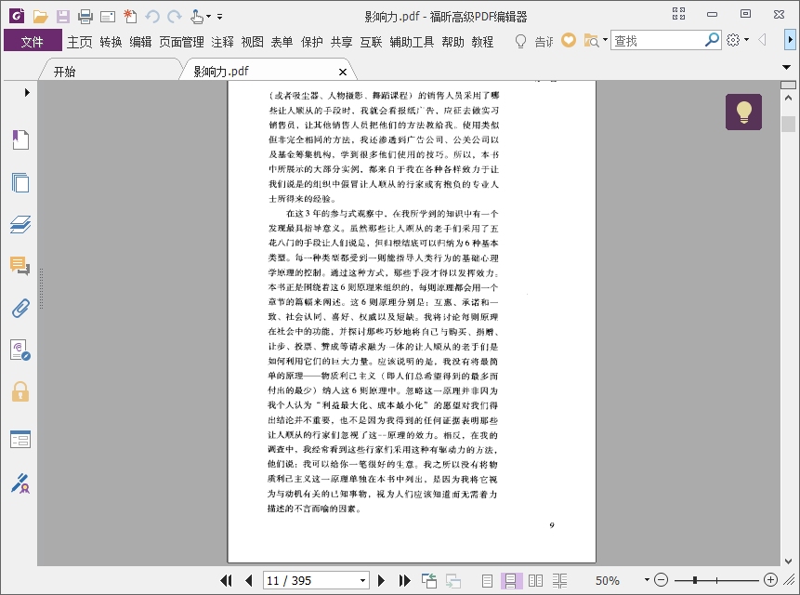Open the document tab list dropdown
The height and width of the screenshot is (595, 800).
[x=786, y=67]
